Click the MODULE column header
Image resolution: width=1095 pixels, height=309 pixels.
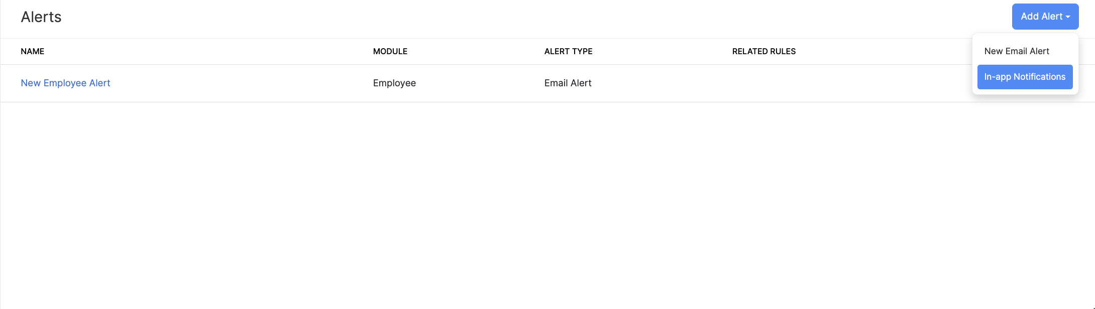pos(390,52)
